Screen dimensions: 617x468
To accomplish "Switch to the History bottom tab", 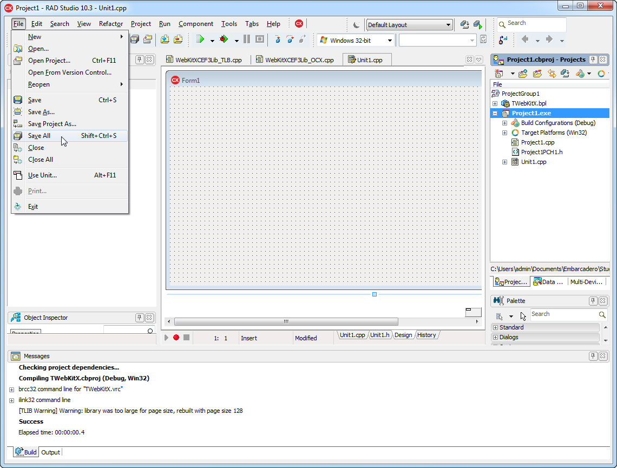I will (x=426, y=335).
